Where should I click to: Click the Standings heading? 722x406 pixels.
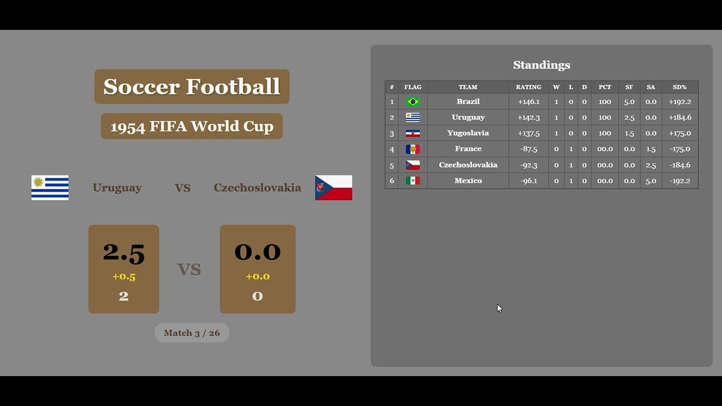(541, 65)
